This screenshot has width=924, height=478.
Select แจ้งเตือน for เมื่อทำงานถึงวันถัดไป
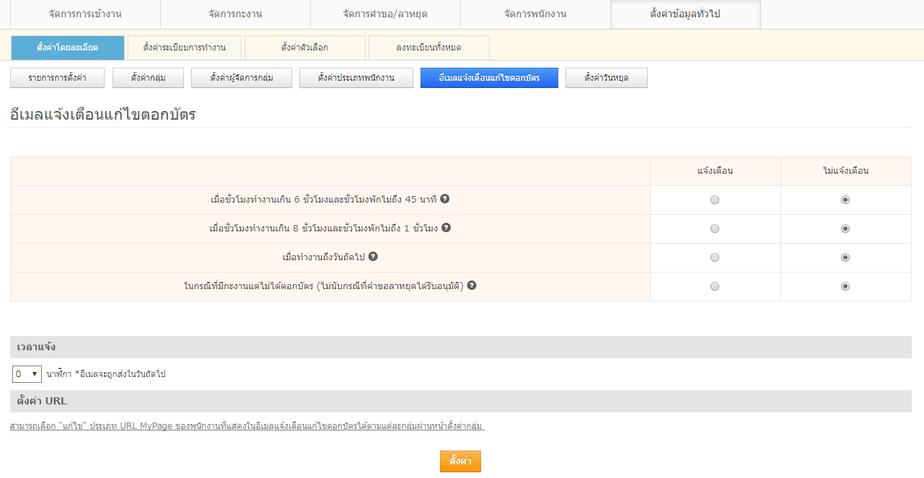tap(715, 257)
